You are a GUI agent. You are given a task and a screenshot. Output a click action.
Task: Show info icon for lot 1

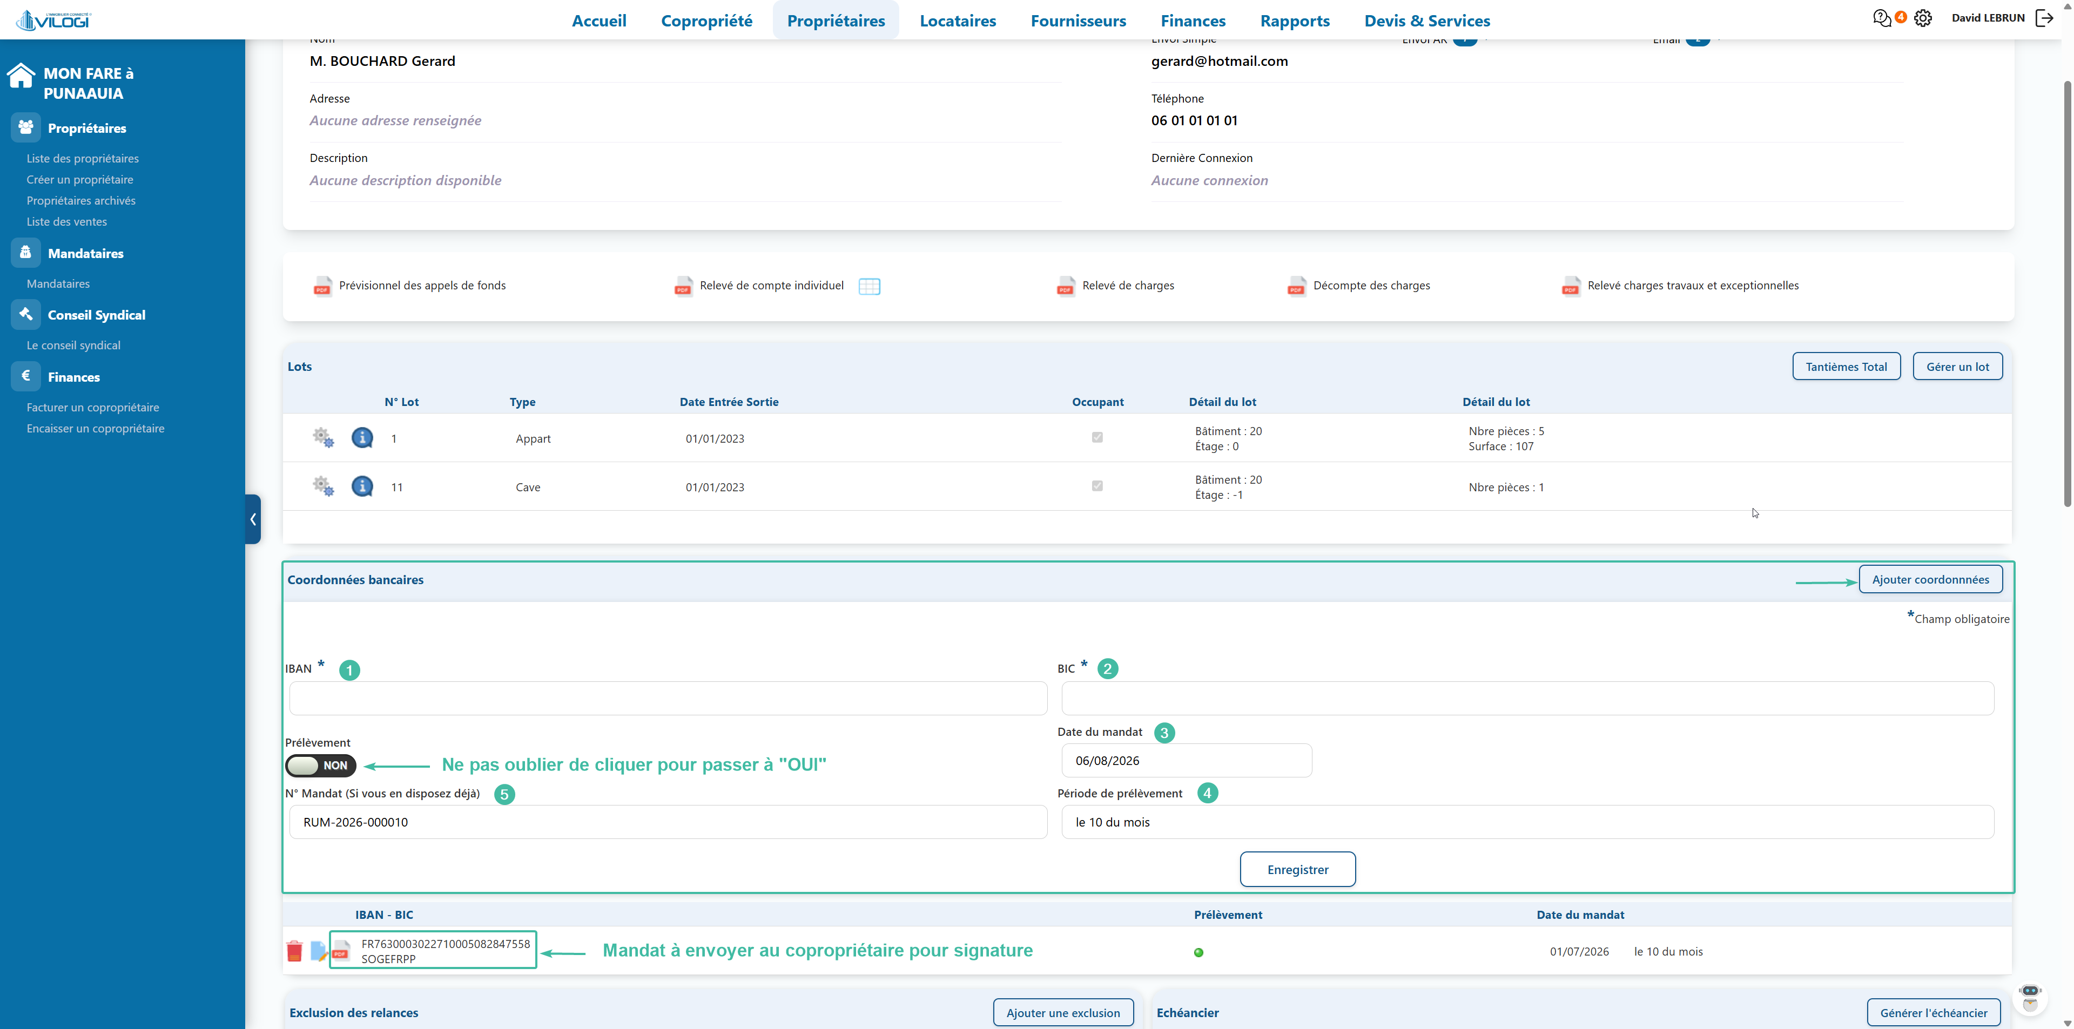[362, 438]
